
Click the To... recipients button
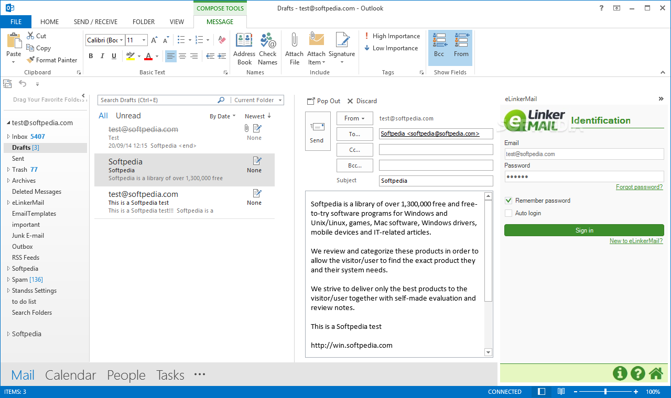(354, 134)
